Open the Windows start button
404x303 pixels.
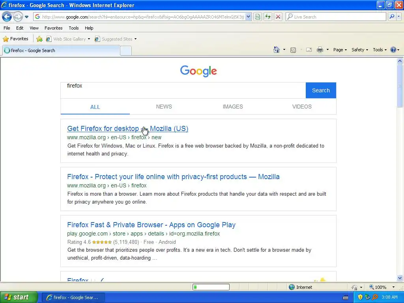tap(19, 297)
